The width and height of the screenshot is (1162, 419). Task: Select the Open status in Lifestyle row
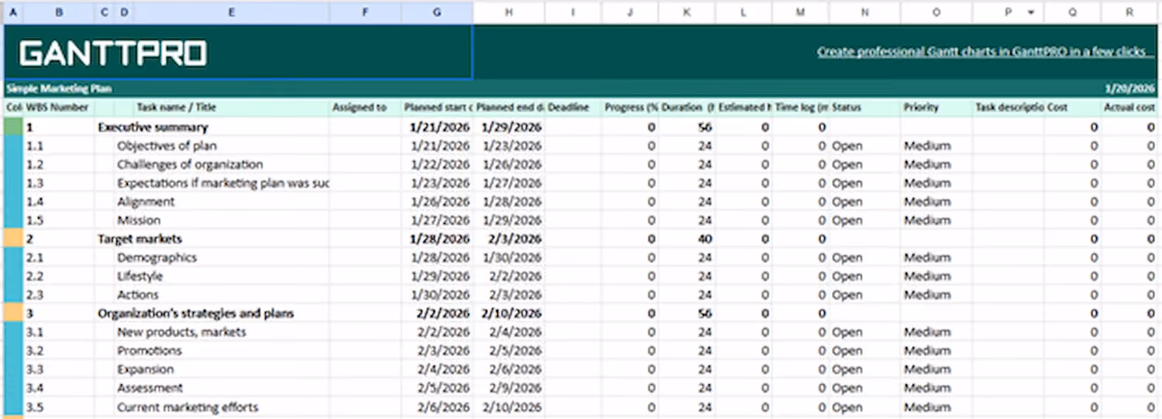tap(865, 276)
